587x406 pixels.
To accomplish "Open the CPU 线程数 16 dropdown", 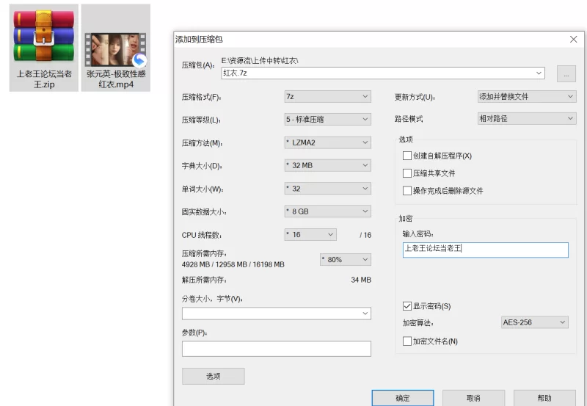I will pyautogui.click(x=310, y=235).
